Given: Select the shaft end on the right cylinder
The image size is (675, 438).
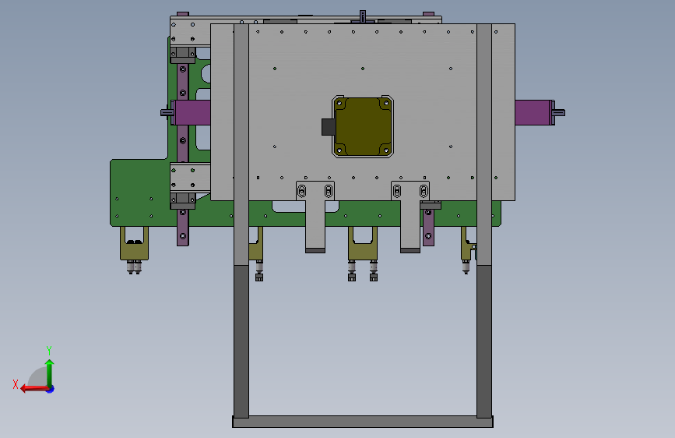Looking at the screenshot, I should (558, 113).
